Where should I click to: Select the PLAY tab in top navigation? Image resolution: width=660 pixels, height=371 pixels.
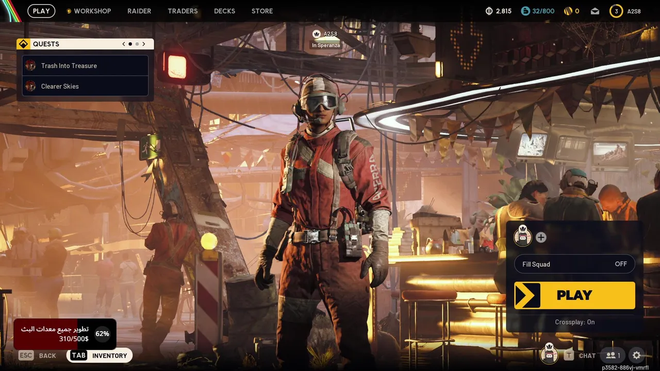(41, 11)
